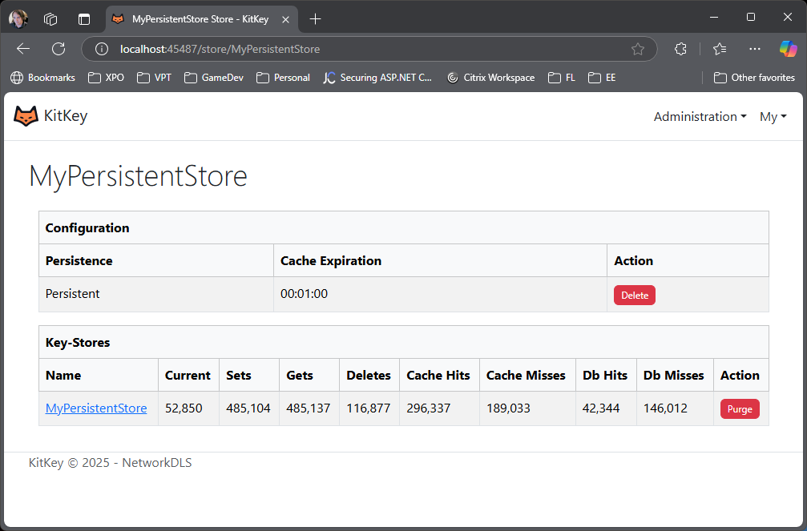Open the GameDev bookmarks folder
This screenshot has width=807, height=531.
[214, 78]
